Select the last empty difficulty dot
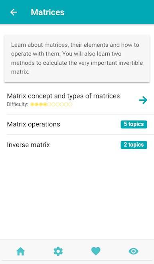Viewport: 154px width, 264px height. 70,104
